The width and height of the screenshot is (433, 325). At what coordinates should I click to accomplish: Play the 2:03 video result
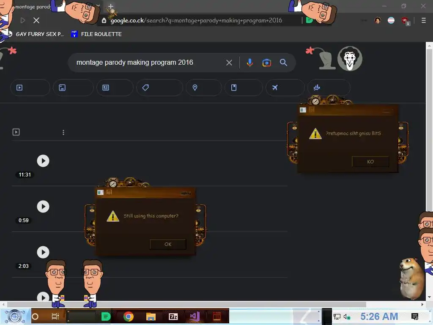43,252
